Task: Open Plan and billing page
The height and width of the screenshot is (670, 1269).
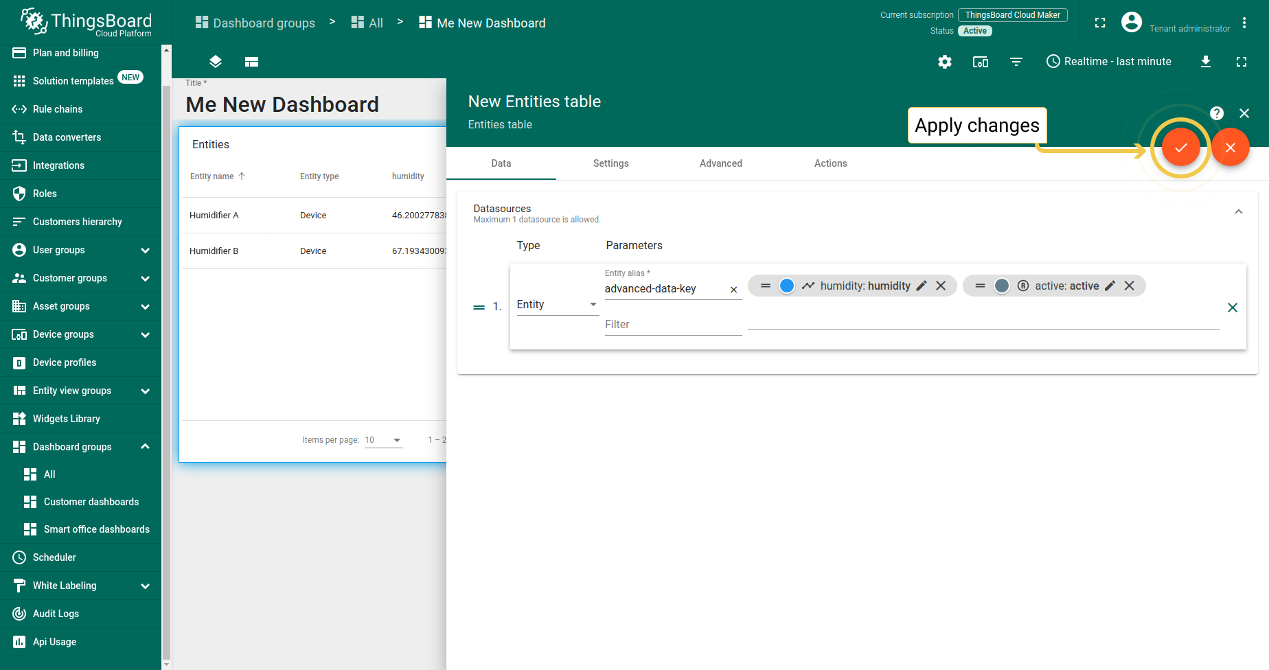Action: click(80, 53)
